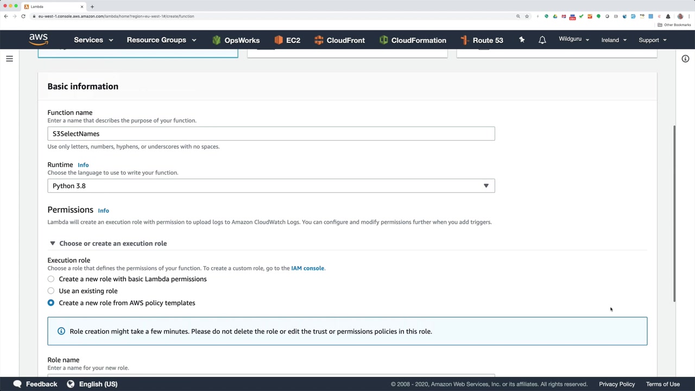Click the Info link next to Permissions

(x=103, y=211)
